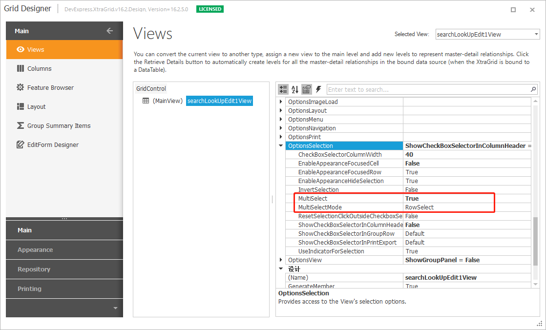Screen dimensions: 546x330
Task: Expand the OptionsMenu property
Action: (281, 120)
